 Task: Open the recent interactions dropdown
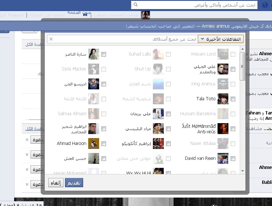point(221,39)
